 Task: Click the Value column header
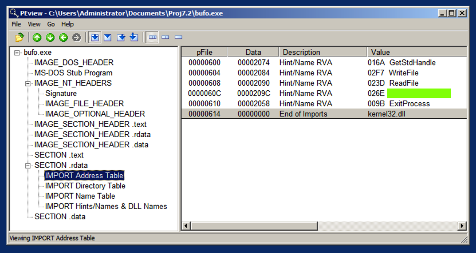[x=417, y=52]
